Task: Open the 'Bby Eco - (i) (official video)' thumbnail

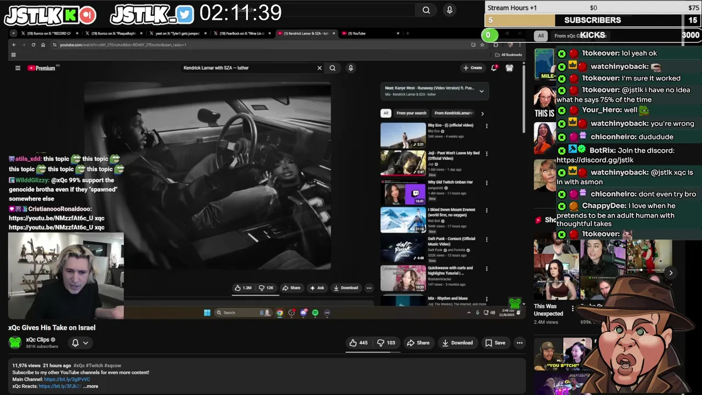Action: [x=403, y=135]
